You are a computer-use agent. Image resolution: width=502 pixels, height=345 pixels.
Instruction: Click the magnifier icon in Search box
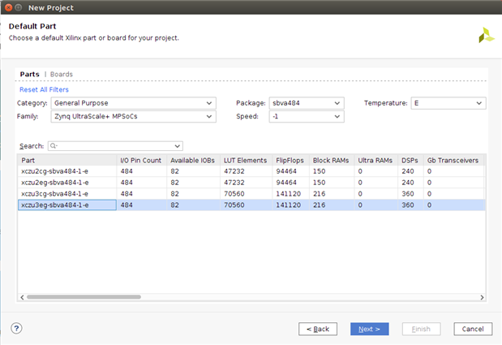[54, 146]
